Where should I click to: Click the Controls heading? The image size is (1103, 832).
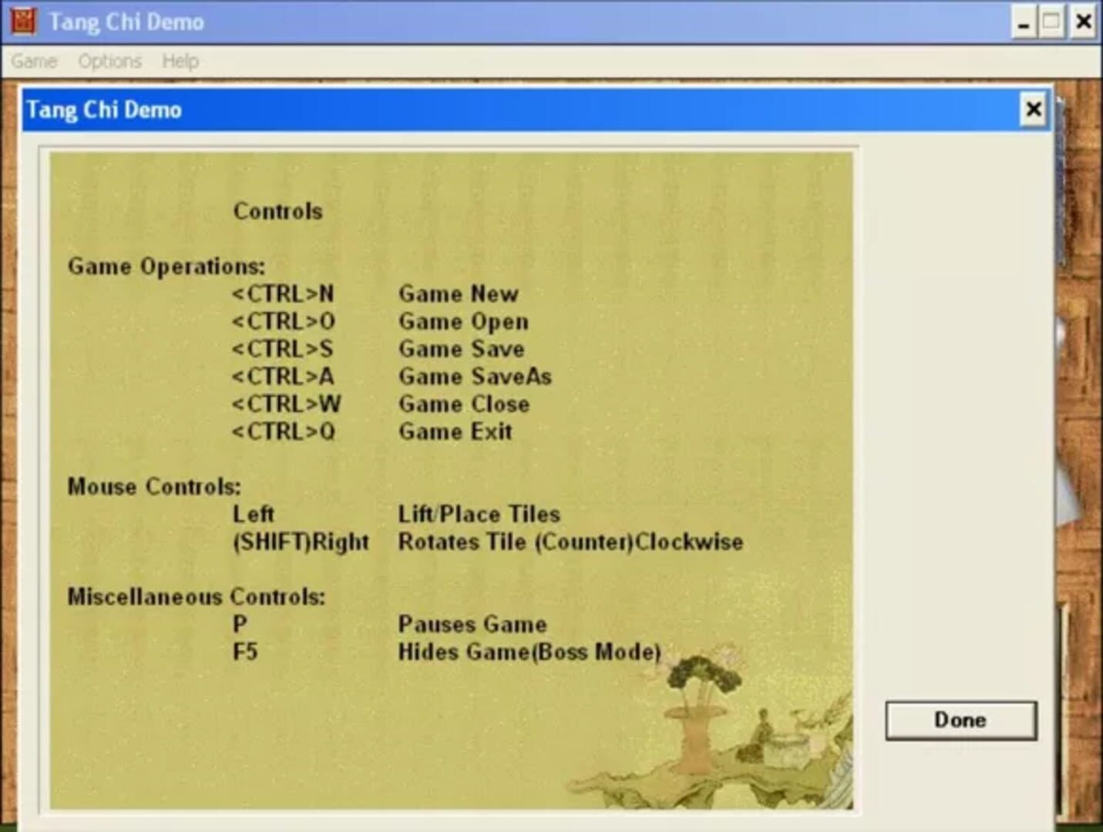(277, 211)
